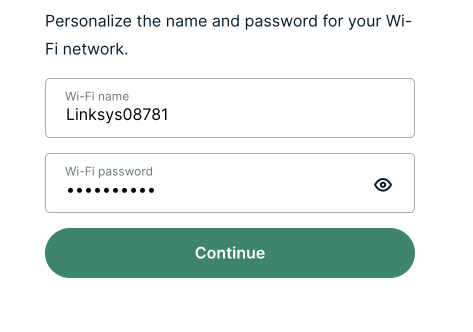Click start of the Wi-Fi name value
Screen dimensions: 473x332
(66, 115)
